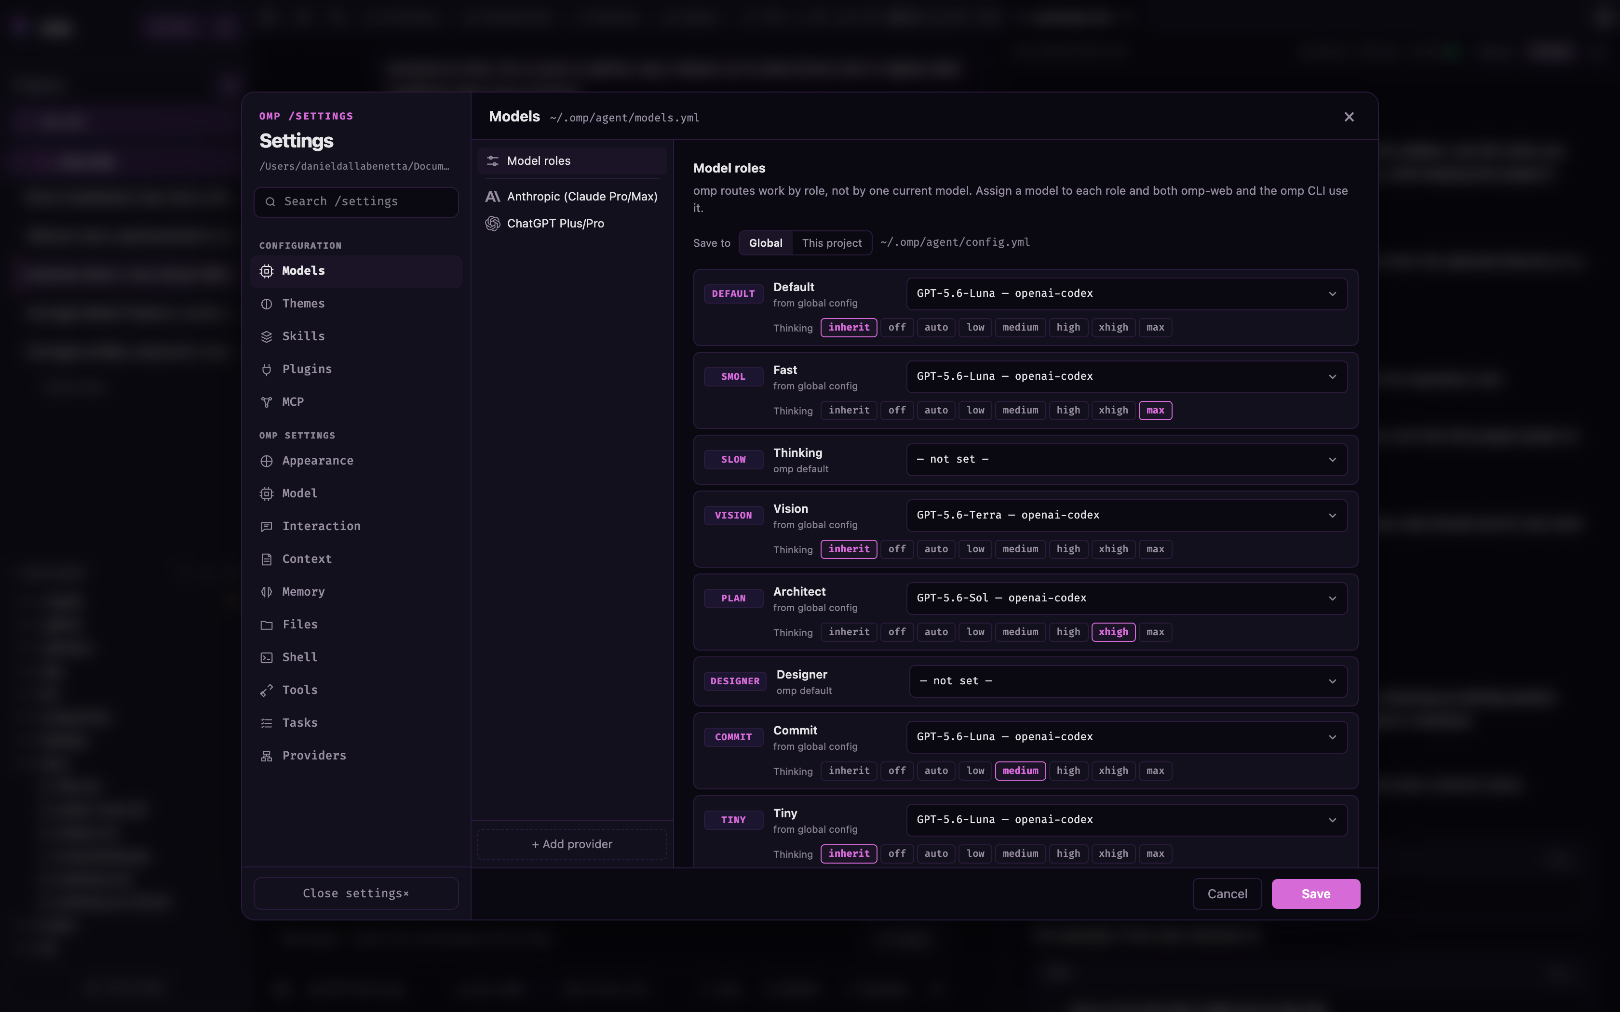Open the Commit role model dropdown

tap(1127, 737)
